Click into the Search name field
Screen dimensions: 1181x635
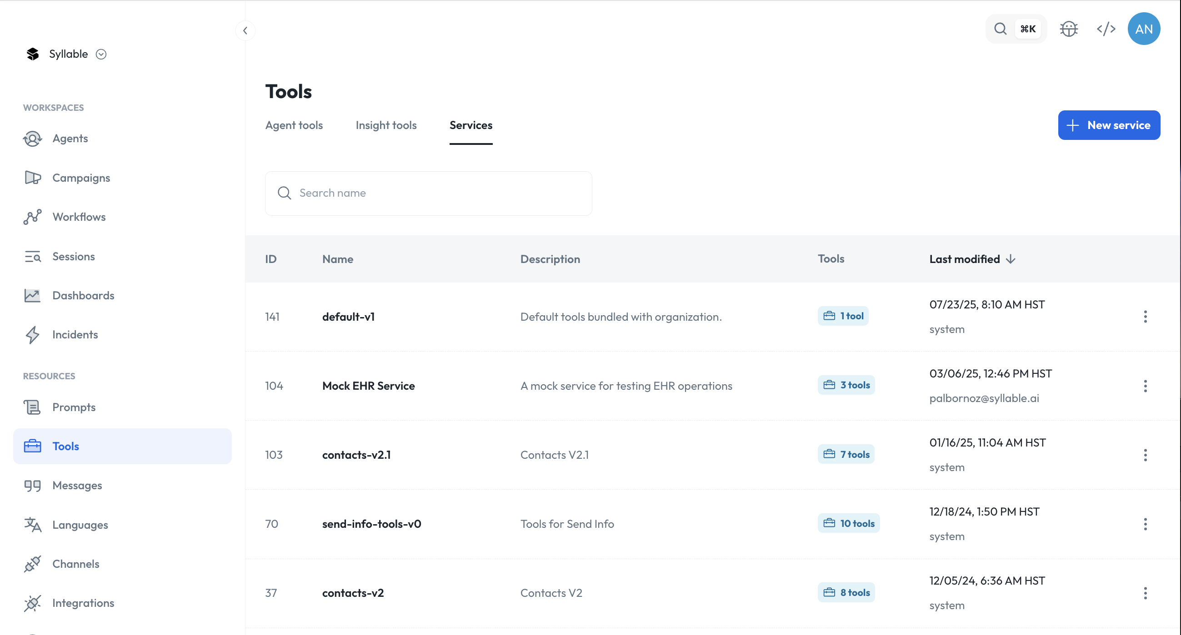[428, 193]
